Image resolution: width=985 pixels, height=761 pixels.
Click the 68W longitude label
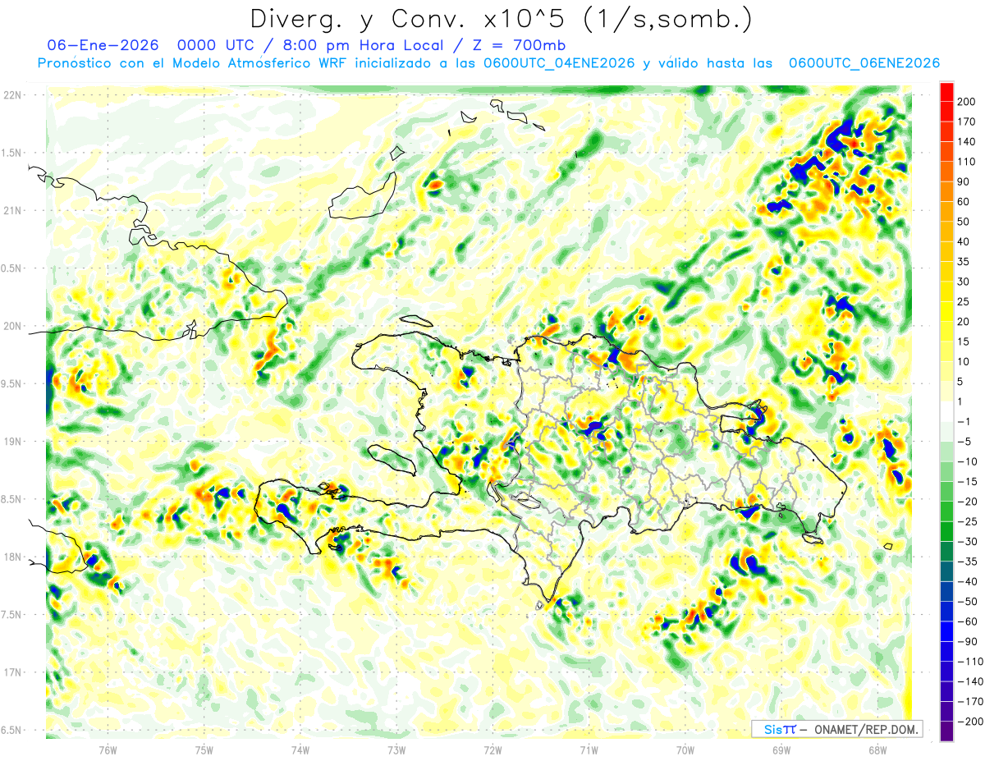[877, 750]
